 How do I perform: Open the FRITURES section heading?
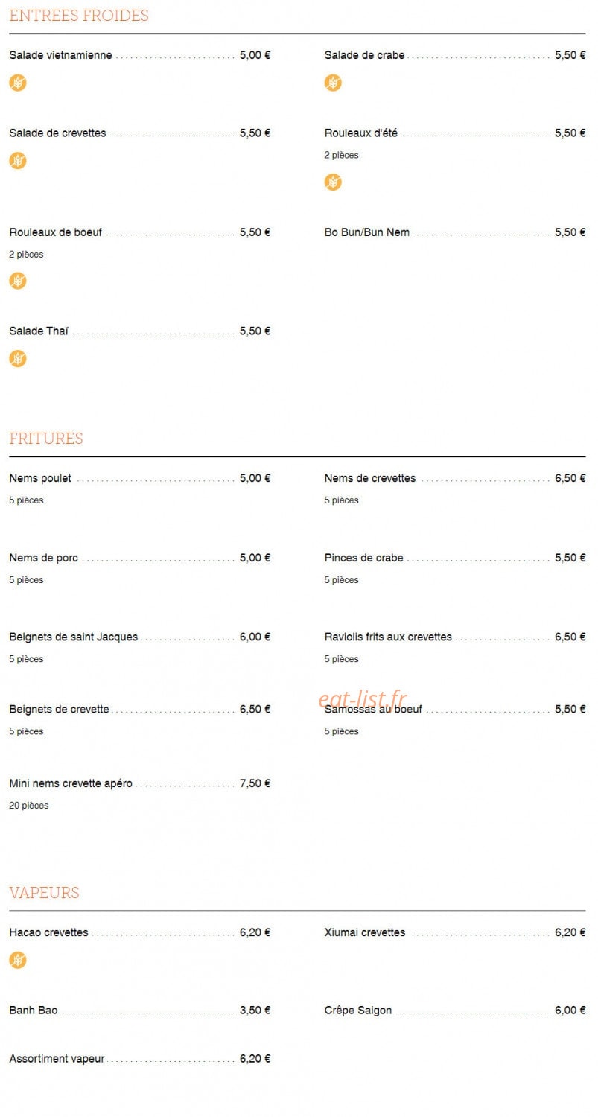(x=46, y=439)
